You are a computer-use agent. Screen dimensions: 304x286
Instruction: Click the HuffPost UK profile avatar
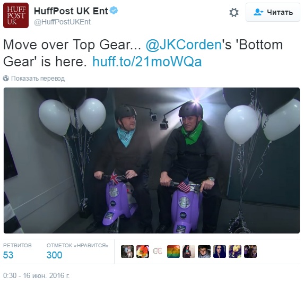tap(16, 15)
